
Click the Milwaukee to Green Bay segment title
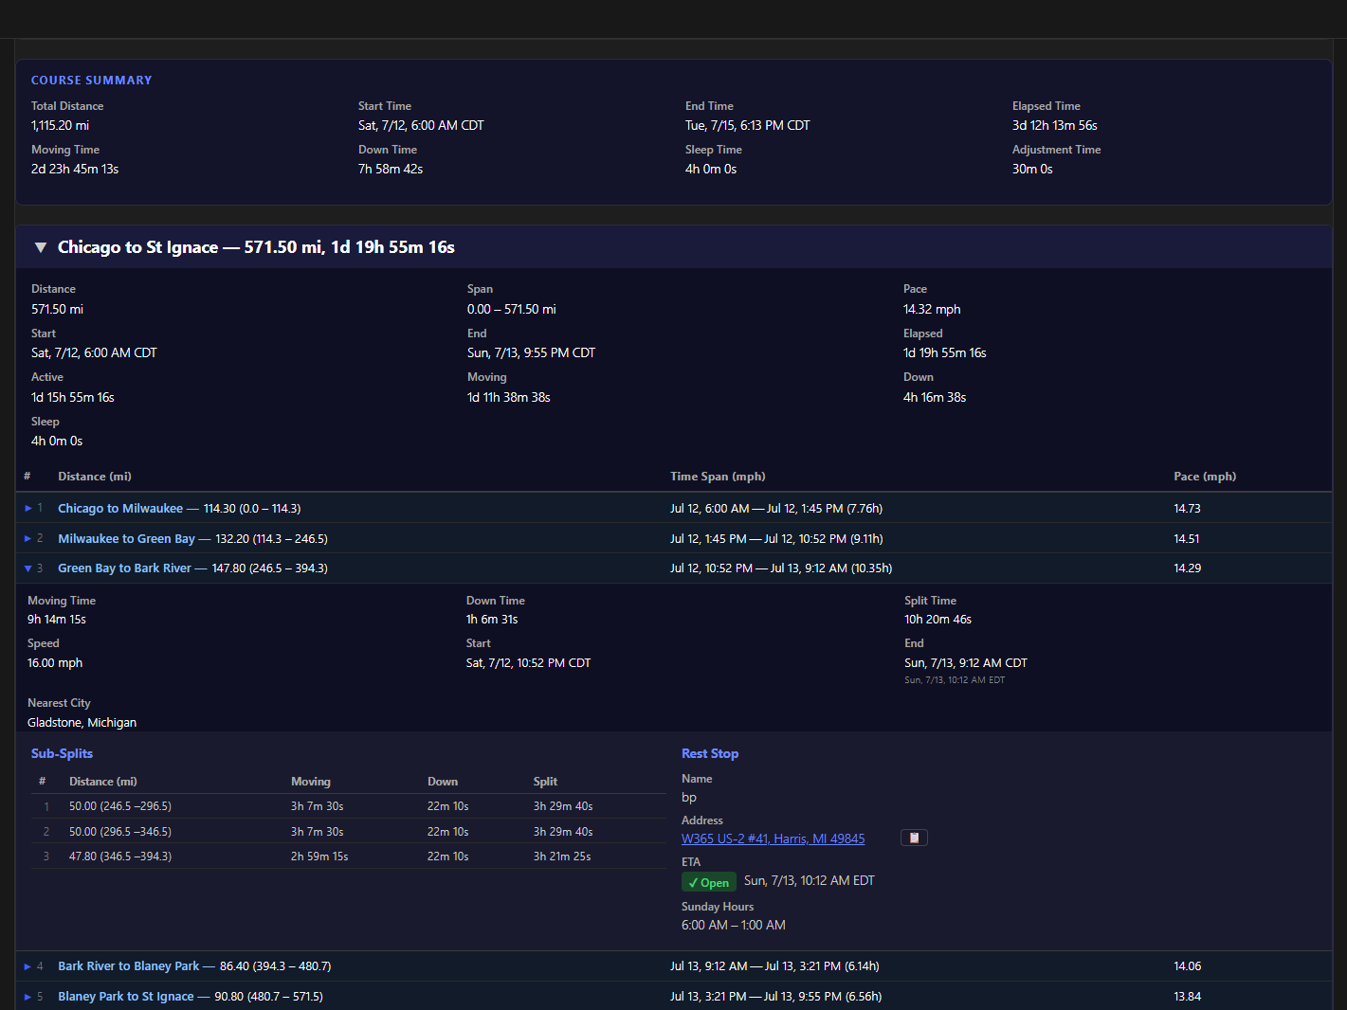point(126,539)
